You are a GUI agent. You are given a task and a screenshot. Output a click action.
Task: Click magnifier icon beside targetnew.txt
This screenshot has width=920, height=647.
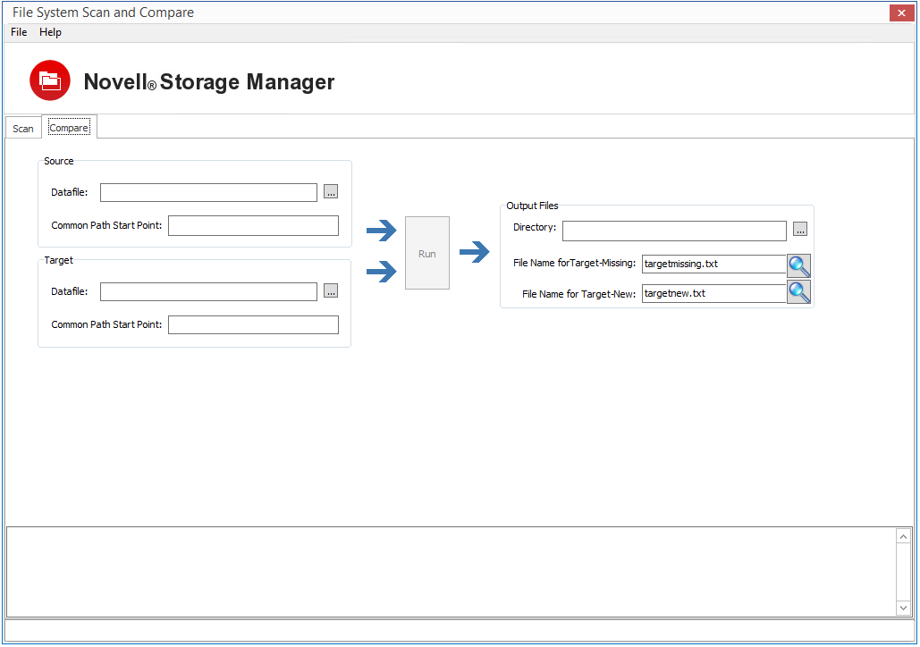point(798,292)
